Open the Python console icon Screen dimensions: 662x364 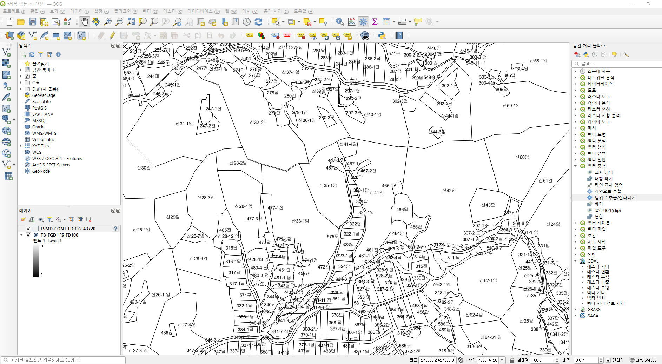(x=382, y=35)
